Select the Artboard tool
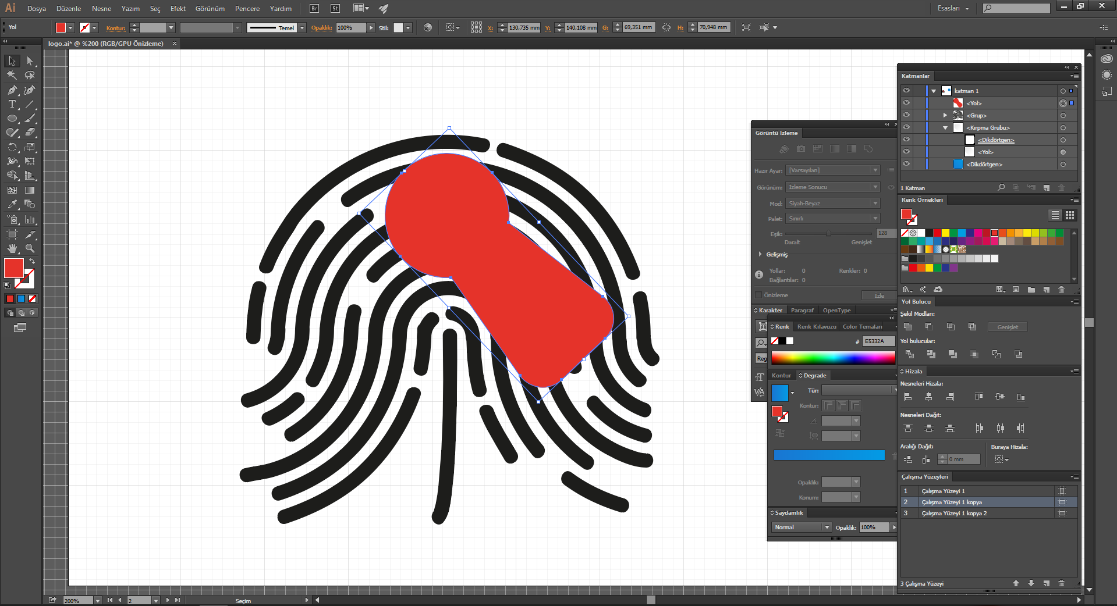The height and width of the screenshot is (606, 1117). click(x=12, y=234)
